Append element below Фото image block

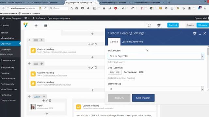(x=47, y=114)
